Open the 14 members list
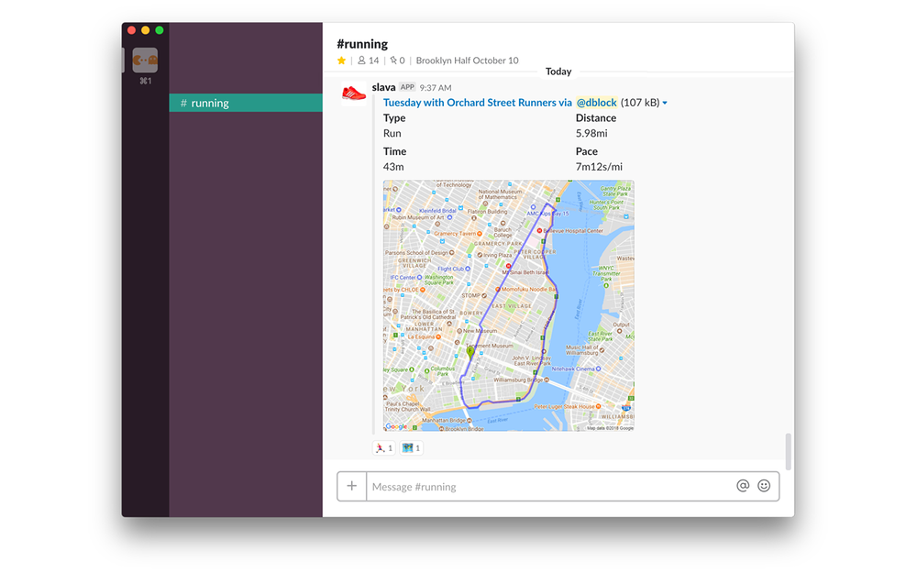 pos(369,61)
